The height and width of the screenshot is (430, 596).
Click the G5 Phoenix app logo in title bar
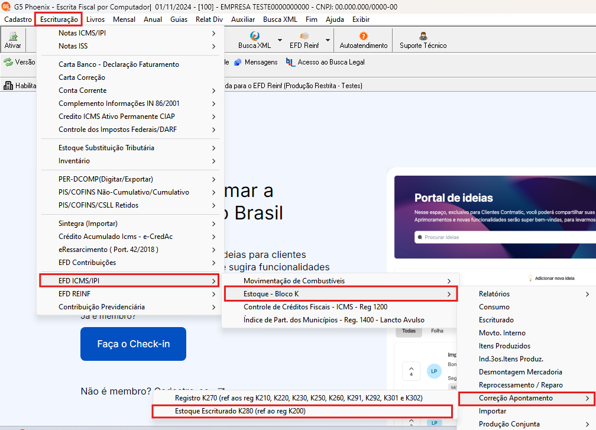point(6,7)
